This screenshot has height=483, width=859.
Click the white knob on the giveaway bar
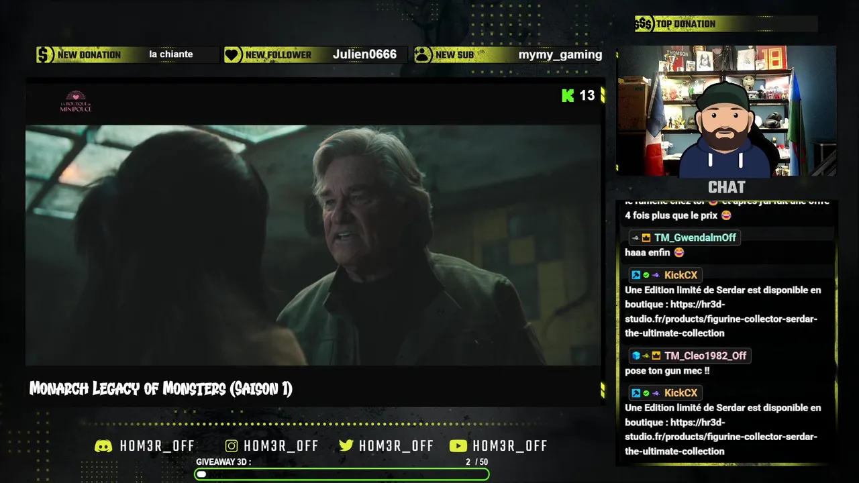click(201, 474)
